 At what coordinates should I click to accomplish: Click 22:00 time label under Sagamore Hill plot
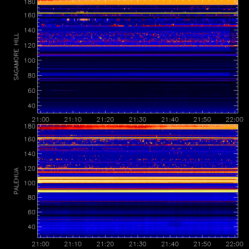tap(235, 120)
